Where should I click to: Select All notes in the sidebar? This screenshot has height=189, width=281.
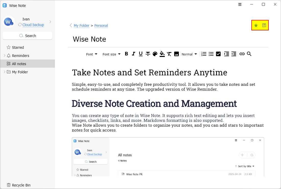[x=27, y=64]
